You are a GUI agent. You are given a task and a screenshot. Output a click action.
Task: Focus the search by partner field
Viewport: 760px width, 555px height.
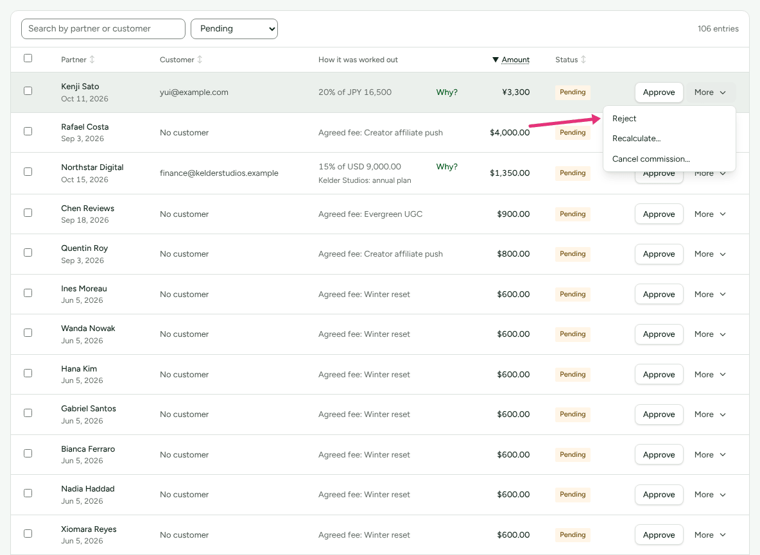click(x=103, y=29)
